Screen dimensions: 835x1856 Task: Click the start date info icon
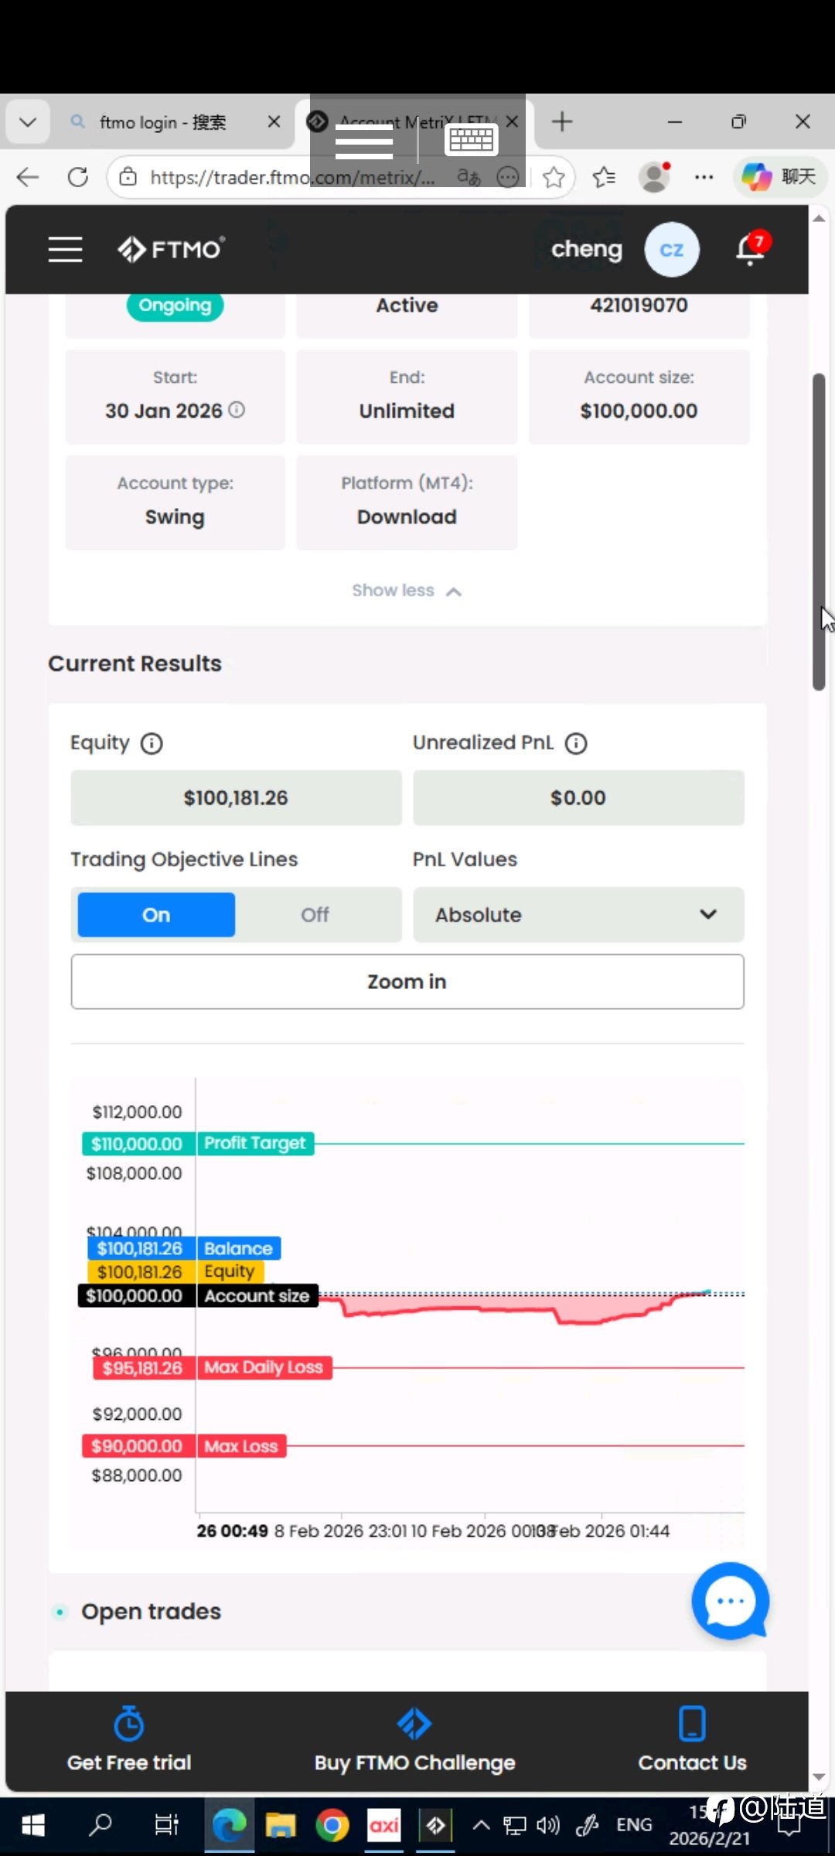[237, 410]
